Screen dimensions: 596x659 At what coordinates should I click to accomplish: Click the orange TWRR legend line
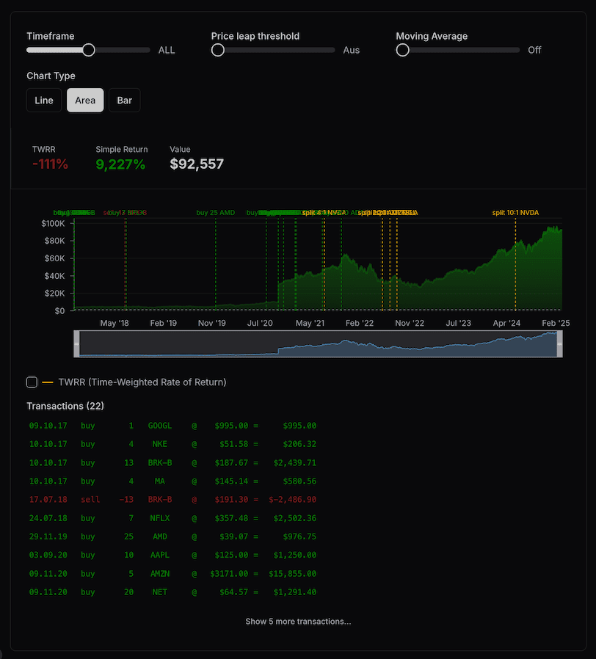point(48,382)
